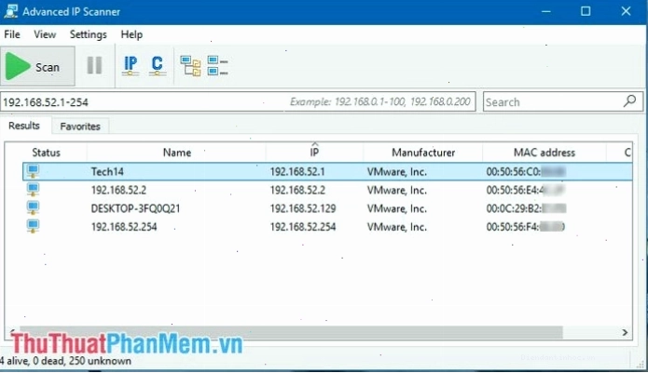648x373 pixels.
Task: Click the name cell 192.168.52.2
Action: tap(118, 190)
